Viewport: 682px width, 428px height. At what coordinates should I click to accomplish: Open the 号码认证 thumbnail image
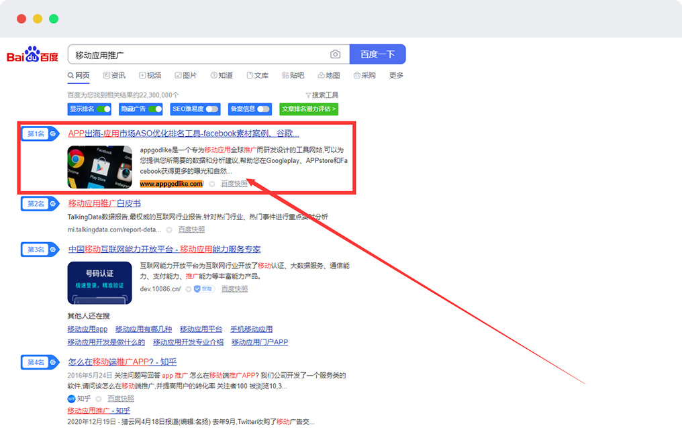[x=99, y=283]
